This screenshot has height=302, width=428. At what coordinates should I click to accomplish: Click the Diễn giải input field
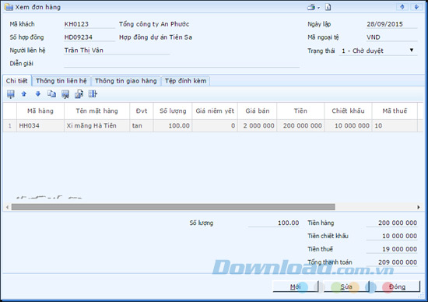click(182, 63)
